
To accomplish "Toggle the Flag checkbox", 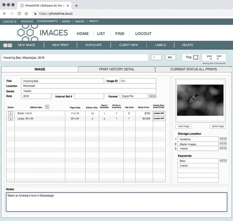I will 196,57.
